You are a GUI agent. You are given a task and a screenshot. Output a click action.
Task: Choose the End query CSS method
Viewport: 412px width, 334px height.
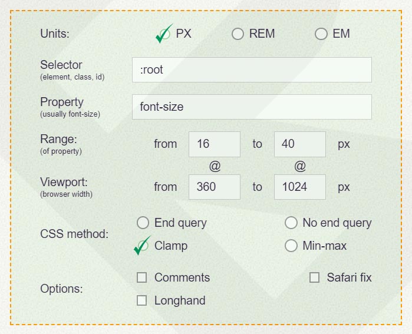(x=143, y=223)
